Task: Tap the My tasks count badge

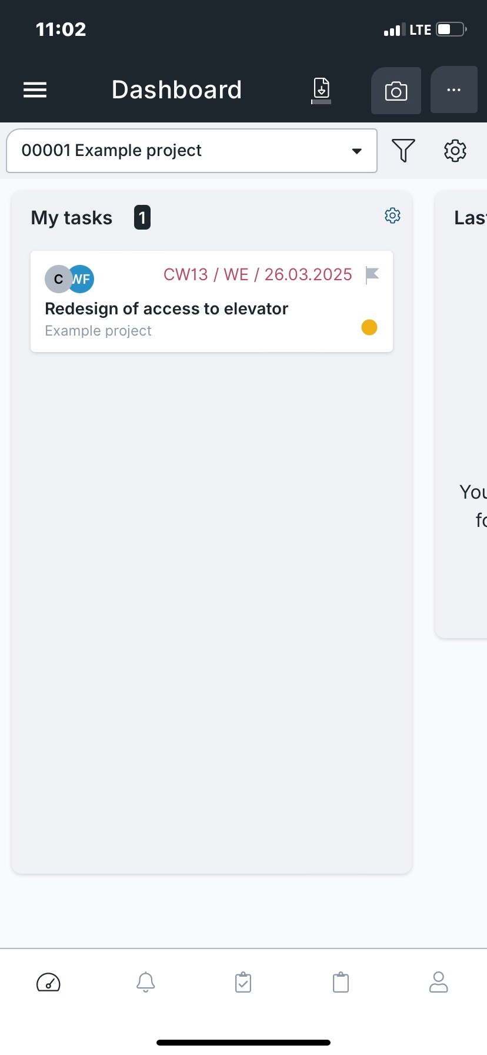Action: click(x=142, y=218)
